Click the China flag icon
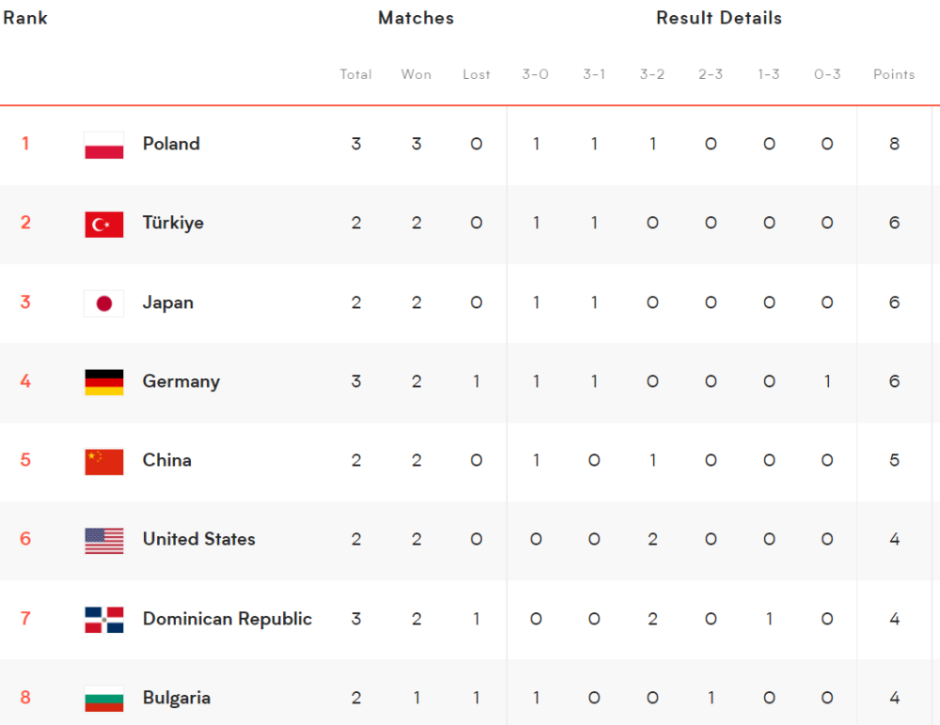The width and height of the screenshot is (940, 725). pyautogui.click(x=103, y=461)
